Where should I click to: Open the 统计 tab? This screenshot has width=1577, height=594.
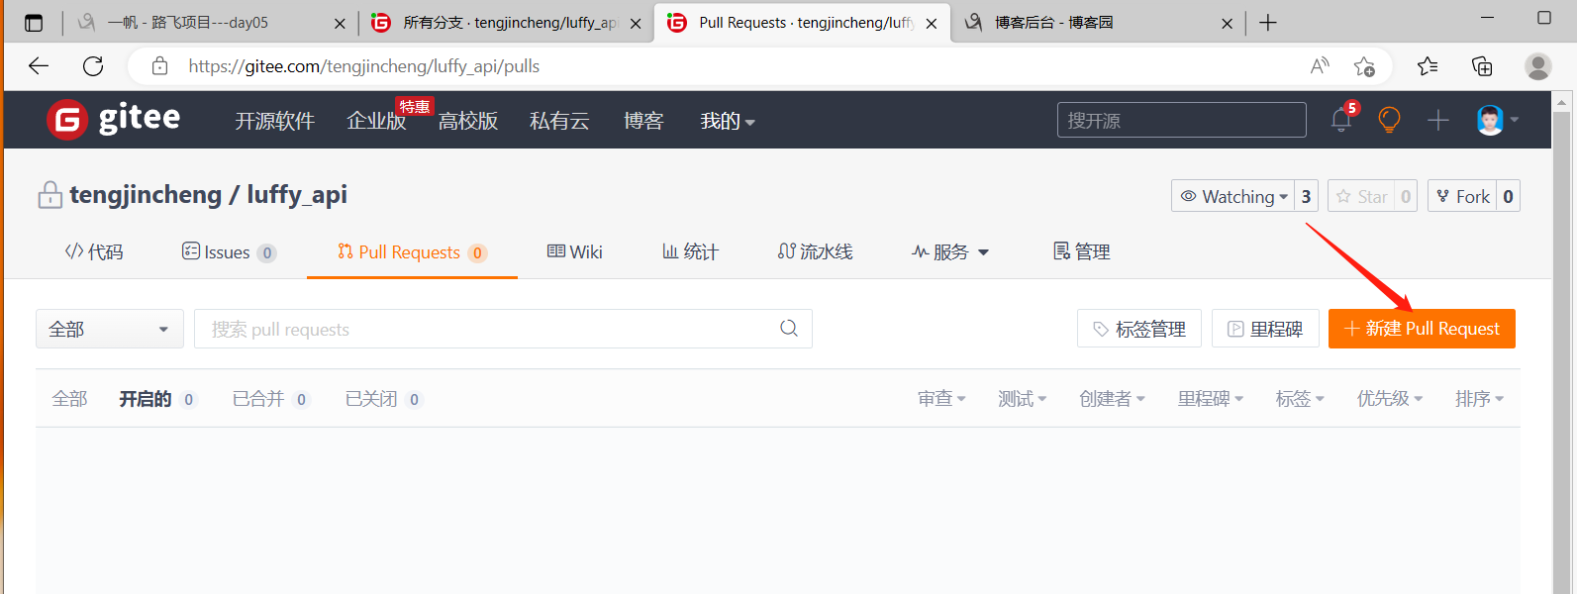691,252
